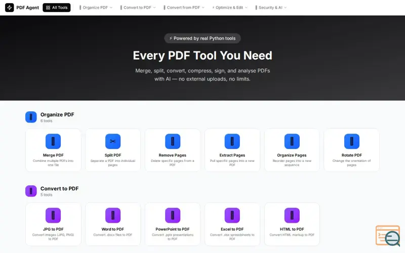Click Pull specific pages into new PDF text

point(232,163)
